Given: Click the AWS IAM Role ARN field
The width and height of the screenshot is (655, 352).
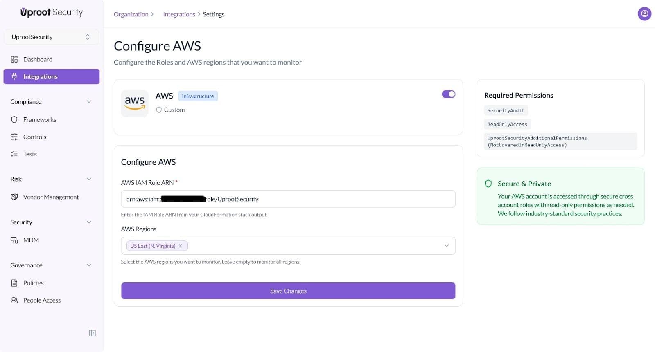Looking at the screenshot, I should pos(327,199).
